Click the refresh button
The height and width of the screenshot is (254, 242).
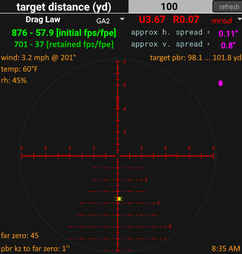(227, 7)
